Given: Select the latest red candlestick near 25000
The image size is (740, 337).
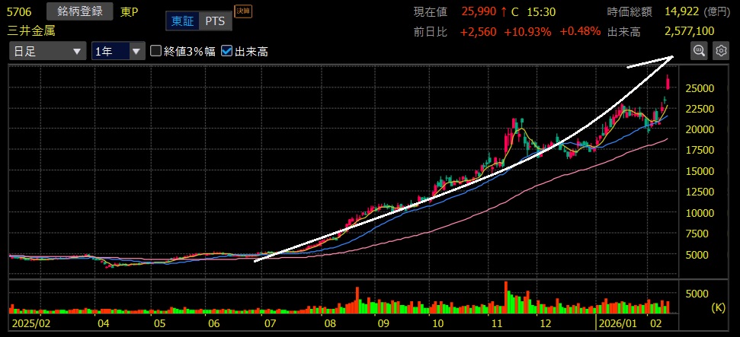Looking at the screenshot, I should [x=668, y=82].
